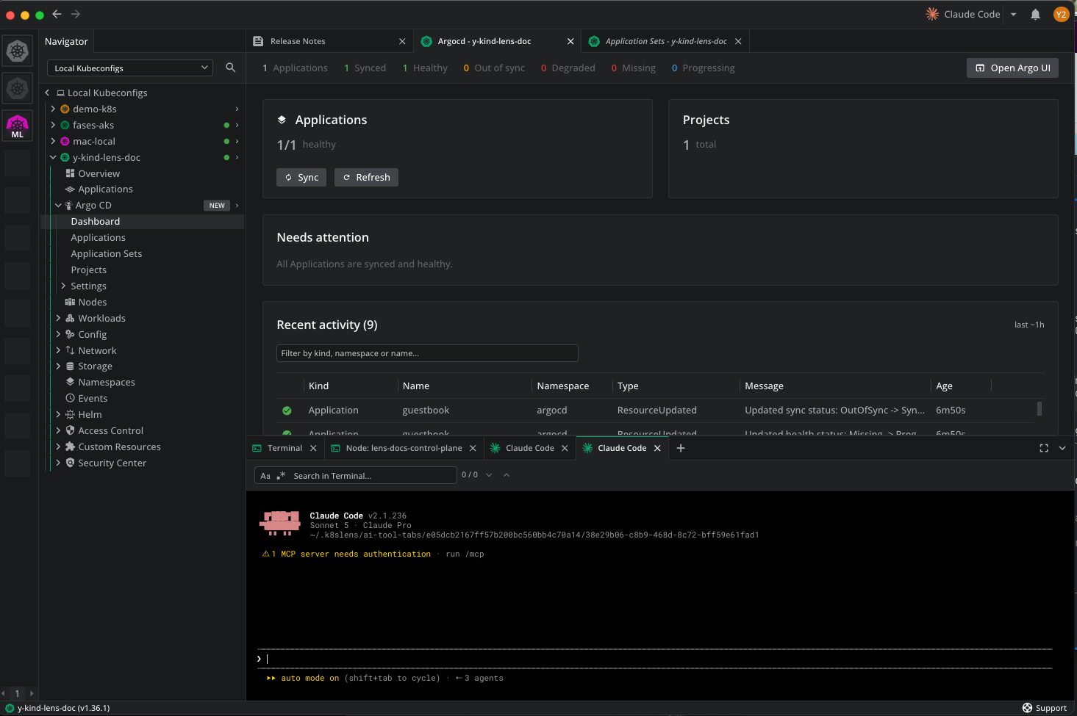1077x716 pixels.
Task: Open Application Sets under Argo CD
Action: click(107, 253)
